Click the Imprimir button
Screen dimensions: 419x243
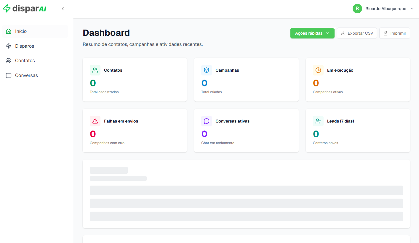click(x=394, y=33)
